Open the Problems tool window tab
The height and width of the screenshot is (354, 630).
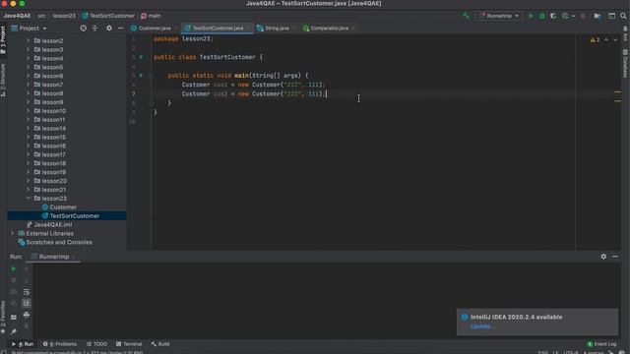pyautogui.click(x=60, y=344)
